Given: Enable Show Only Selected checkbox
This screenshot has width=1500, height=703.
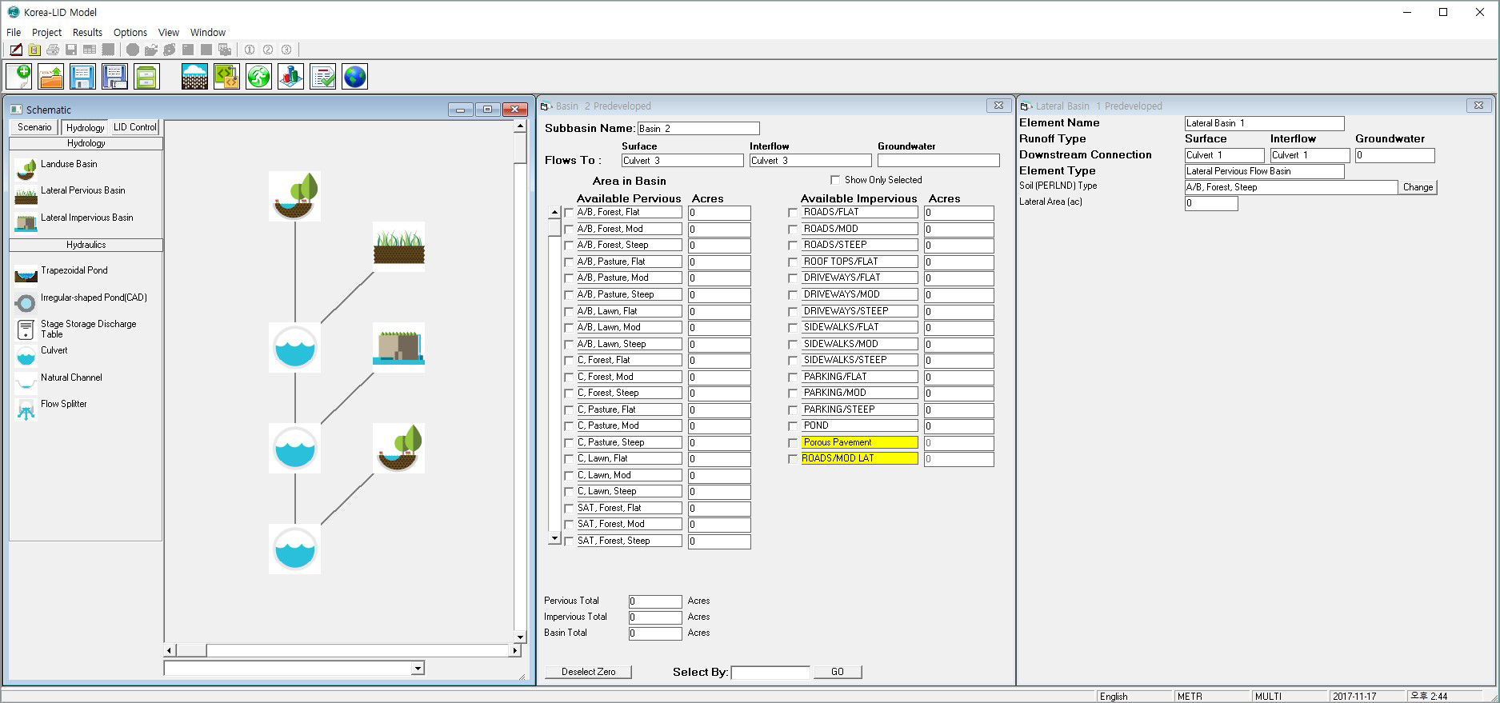Looking at the screenshot, I should [835, 180].
